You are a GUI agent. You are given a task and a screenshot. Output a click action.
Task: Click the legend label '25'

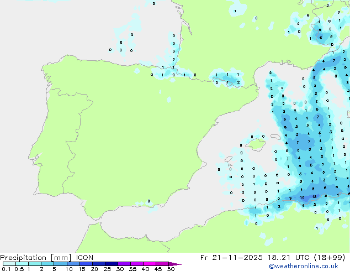pyautogui.click(x=107, y=269)
